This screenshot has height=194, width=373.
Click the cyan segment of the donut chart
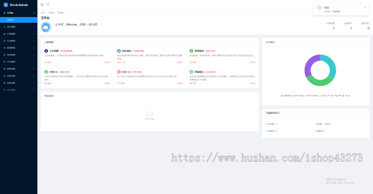pos(332,65)
